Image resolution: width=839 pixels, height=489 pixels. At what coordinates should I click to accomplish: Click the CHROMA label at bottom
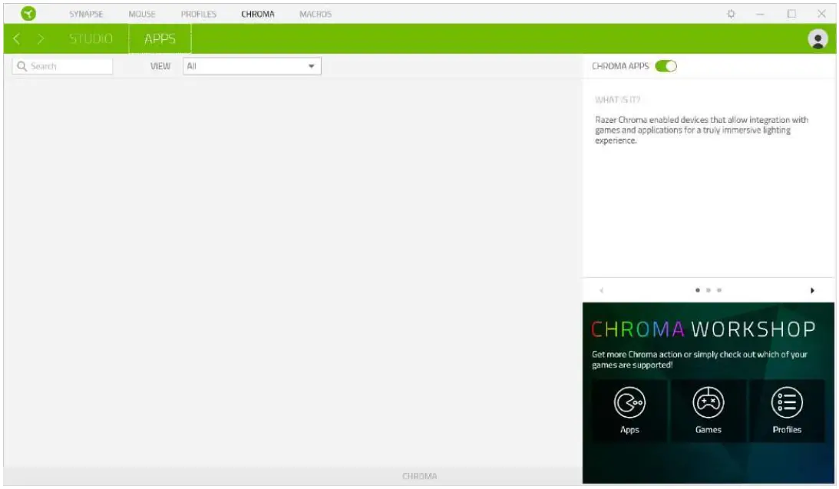point(418,476)
